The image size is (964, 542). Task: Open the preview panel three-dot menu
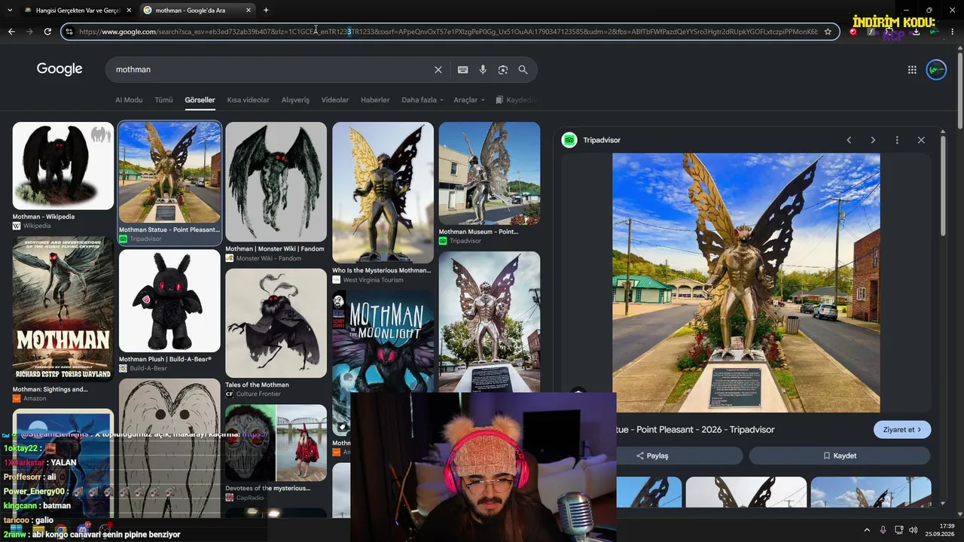897,140
